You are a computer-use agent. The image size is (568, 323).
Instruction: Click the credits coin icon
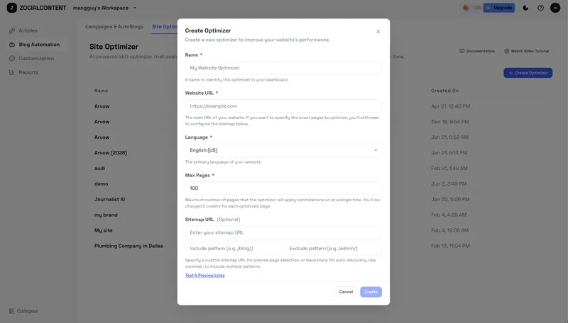[466, 8]
